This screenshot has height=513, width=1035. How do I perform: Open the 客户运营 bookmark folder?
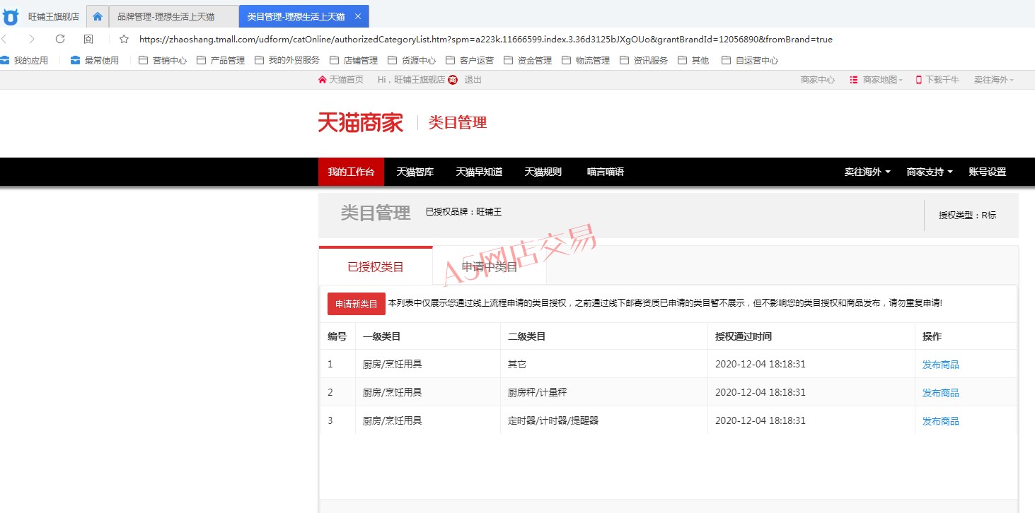coord(470,61)
